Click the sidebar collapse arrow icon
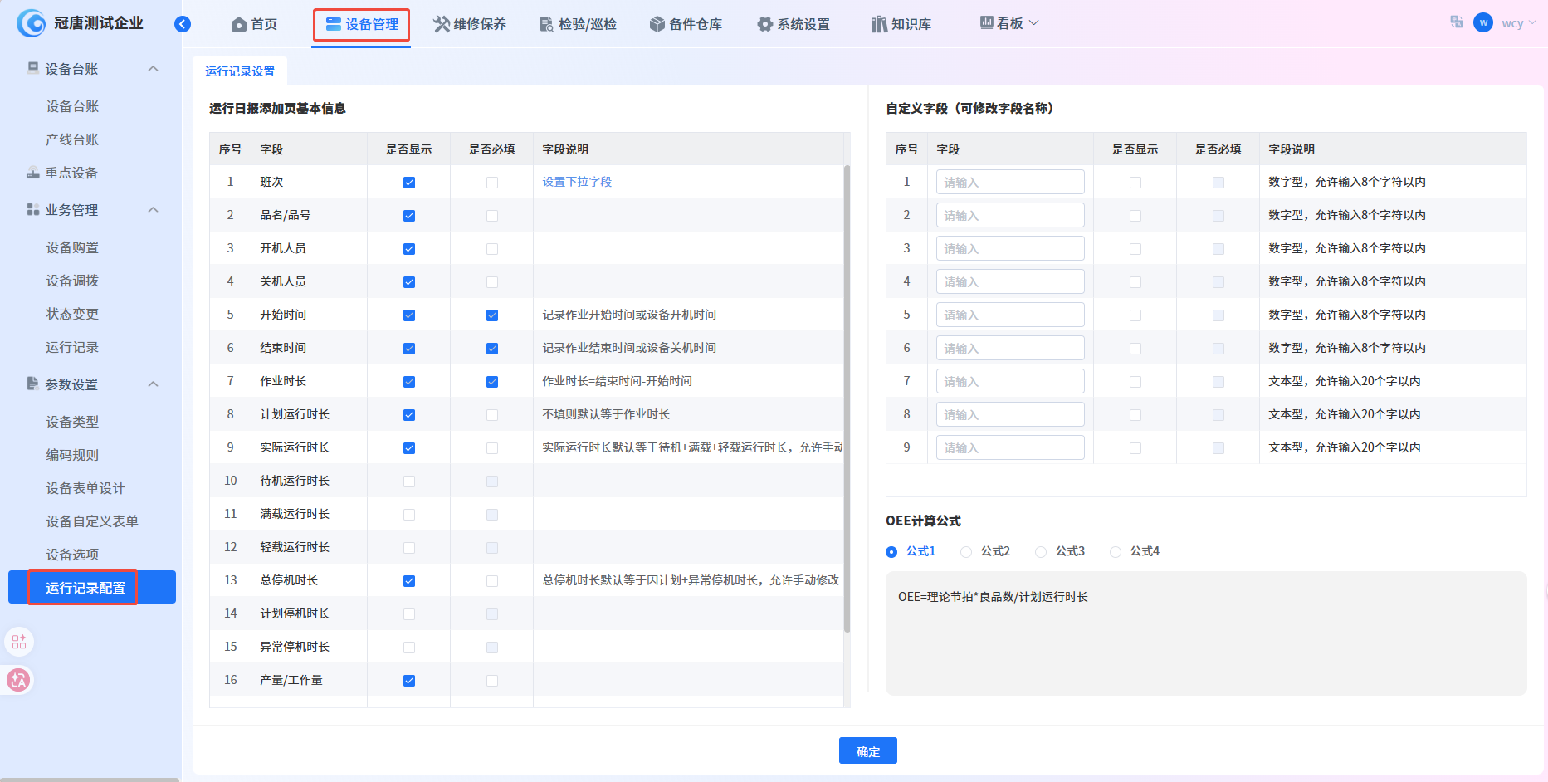The height and width of the screenshot is (782, 1548). tap(183, 24)
